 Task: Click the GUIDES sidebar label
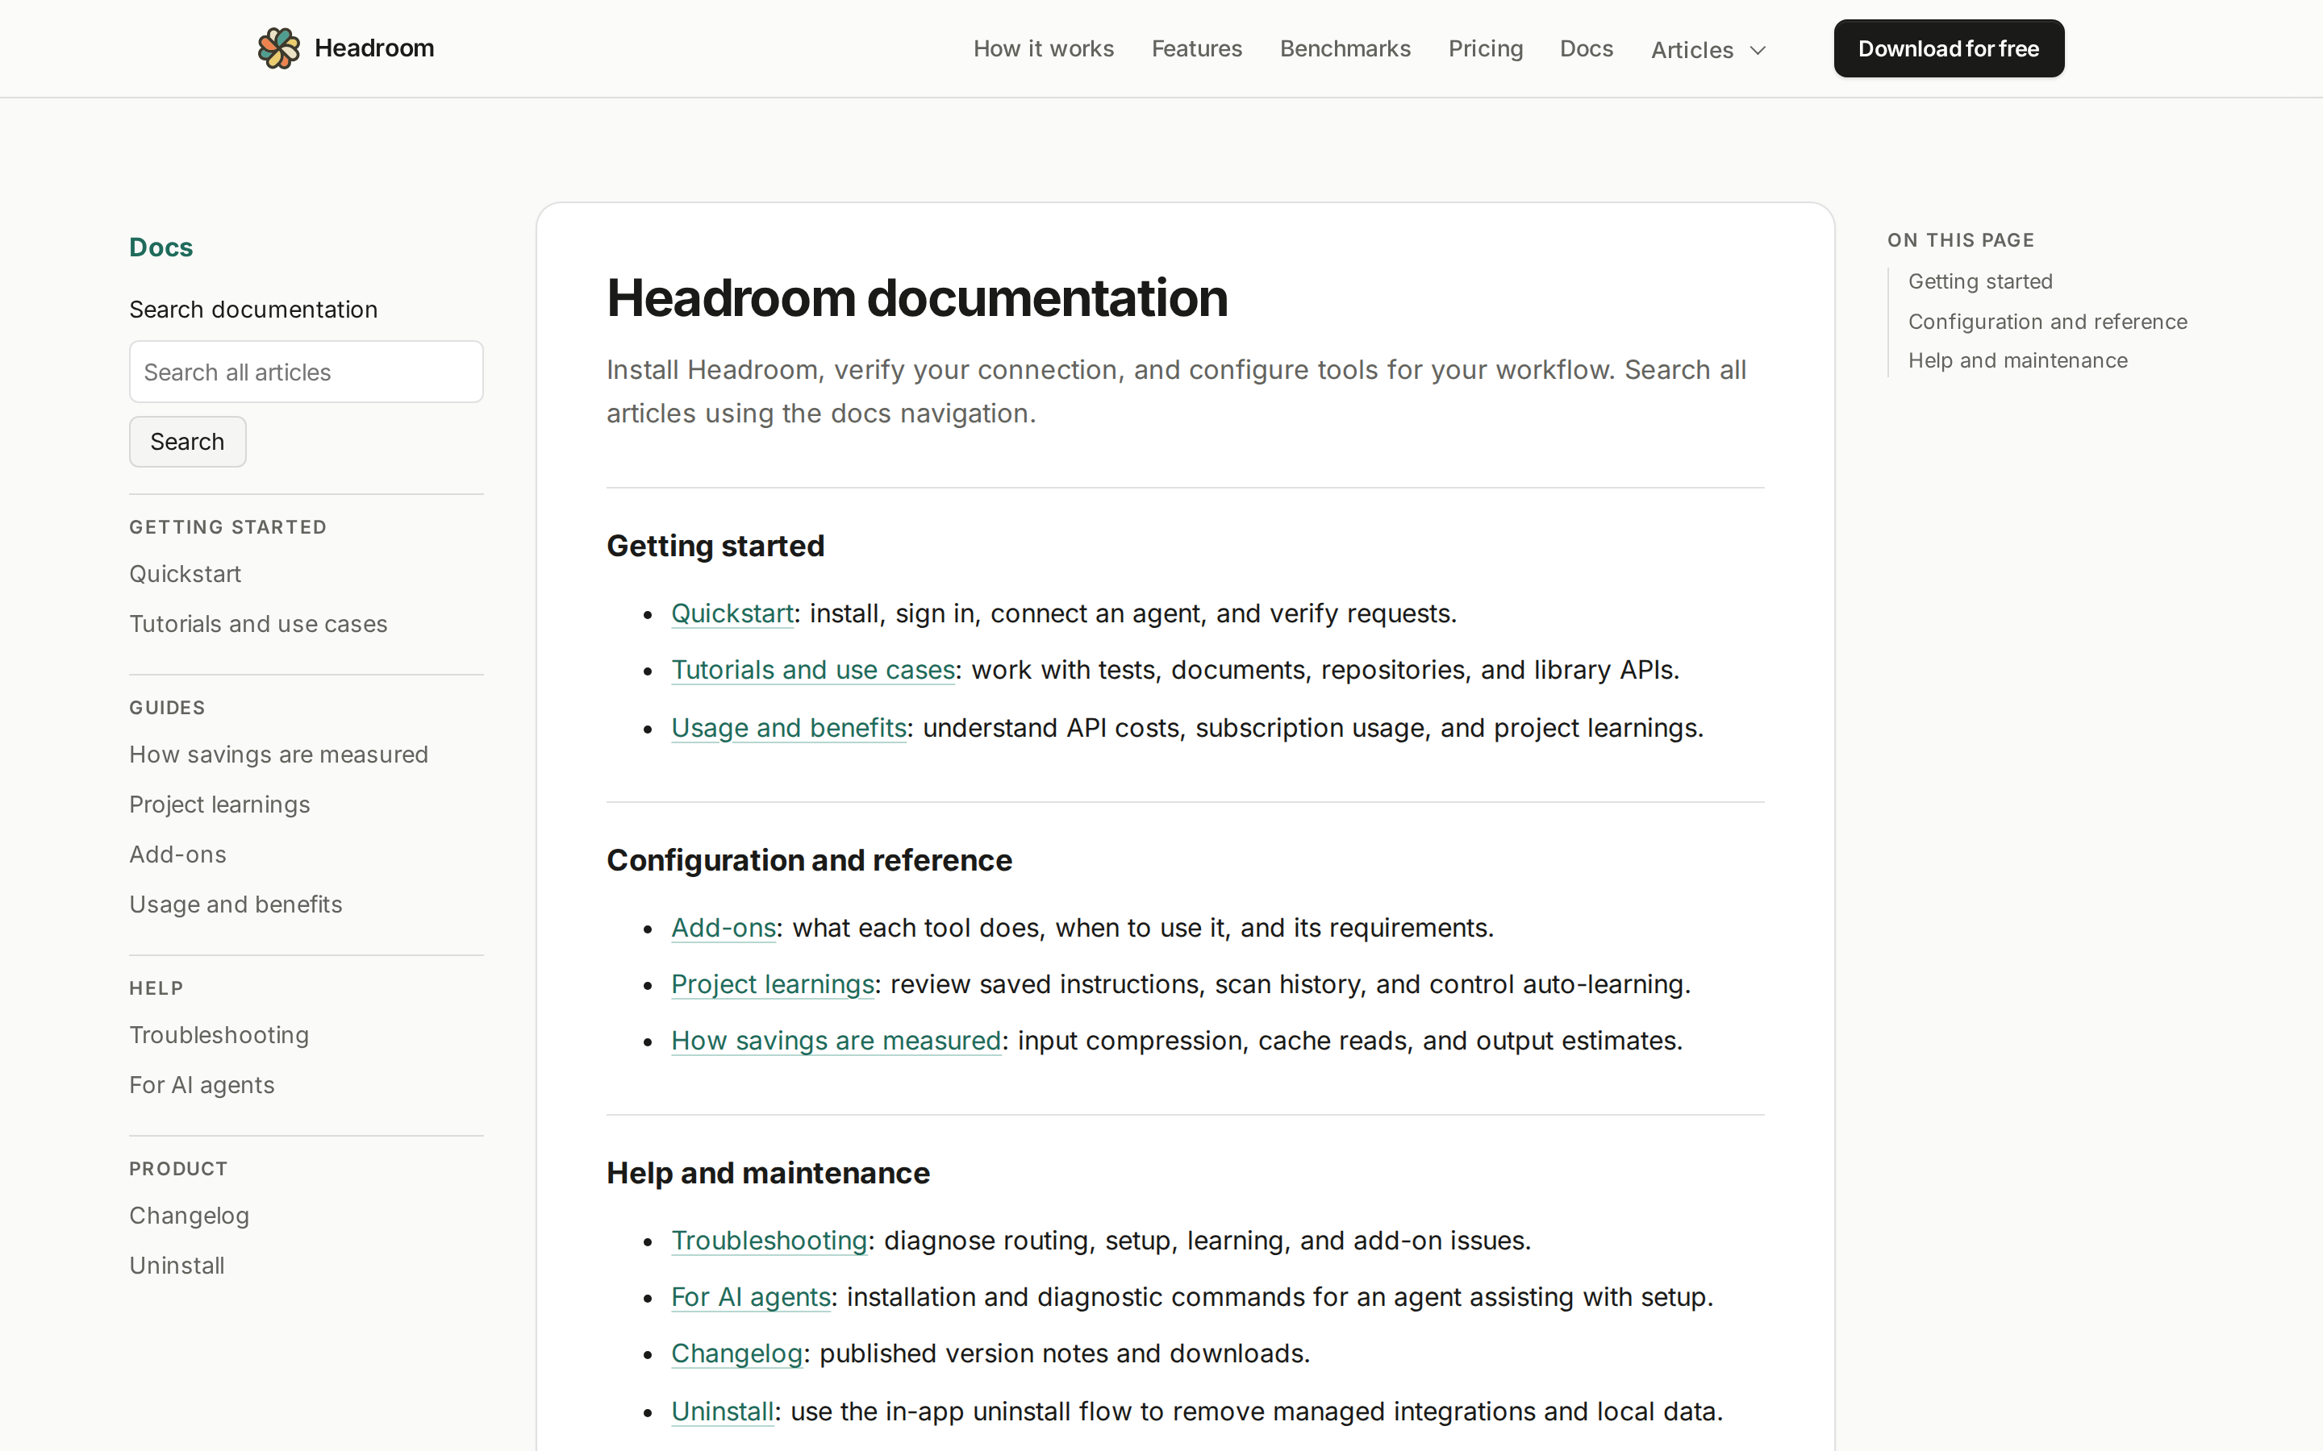[167, 707]
